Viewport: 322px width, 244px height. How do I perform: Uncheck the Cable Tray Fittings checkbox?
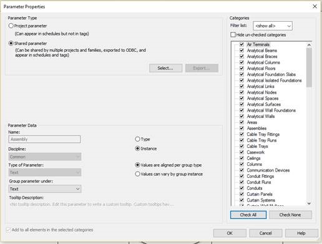[x=241, y=134]
